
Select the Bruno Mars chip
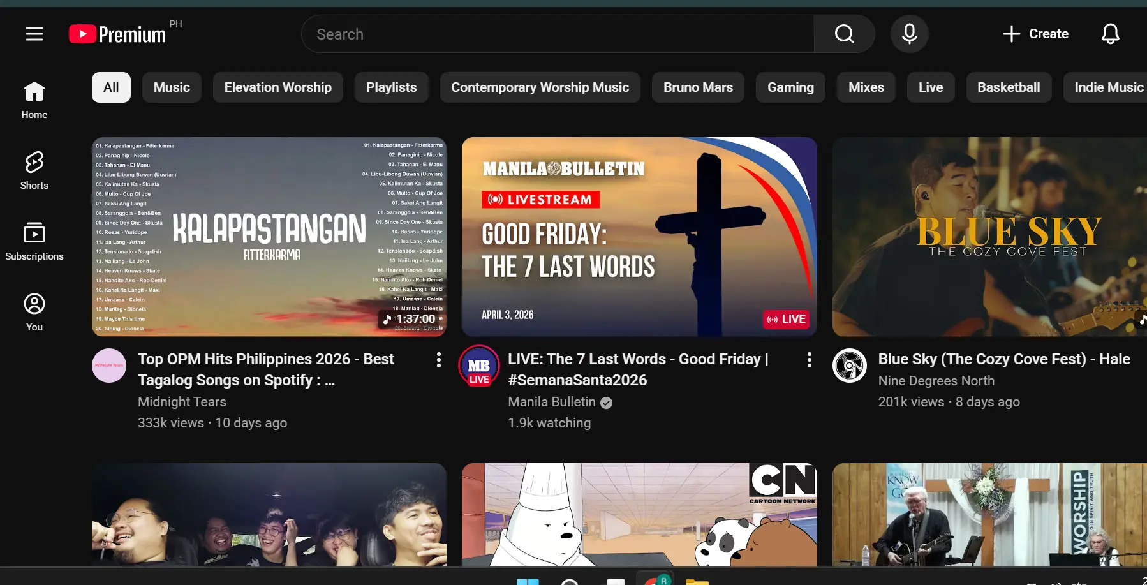pyautogui.click(x=698, y=87)
